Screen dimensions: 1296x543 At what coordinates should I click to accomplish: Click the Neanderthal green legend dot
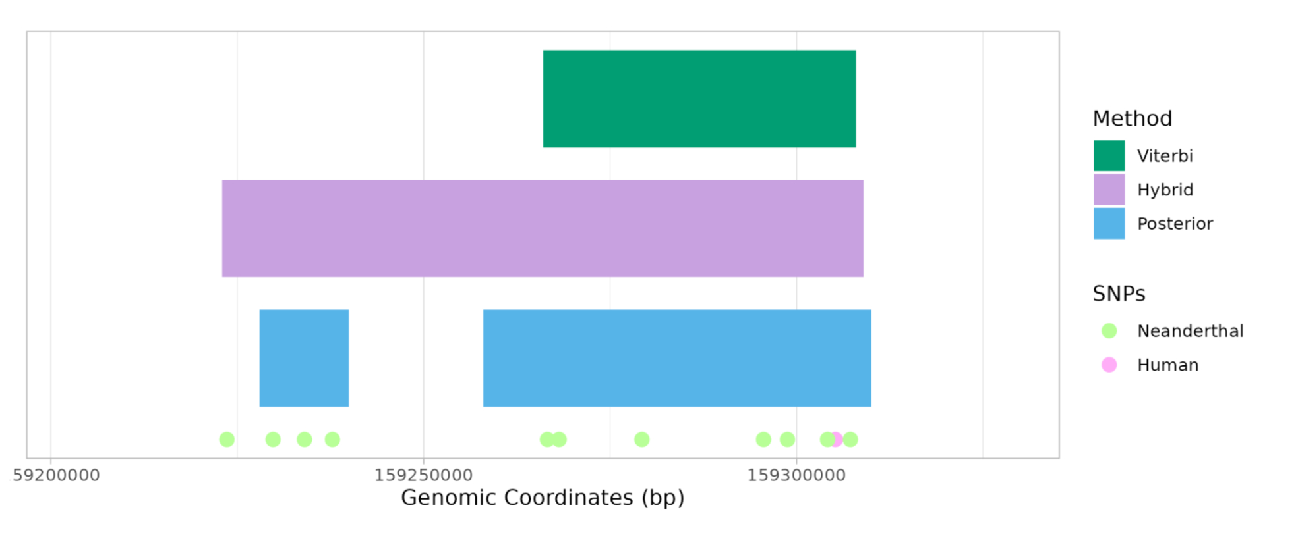point(1109,331)
